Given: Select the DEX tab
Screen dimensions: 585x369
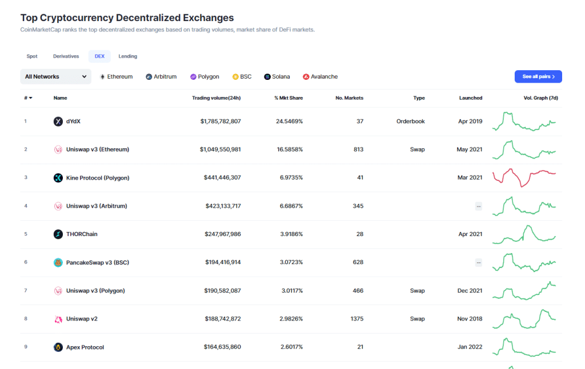Looking at the screenshot, I should coord(99,56).
